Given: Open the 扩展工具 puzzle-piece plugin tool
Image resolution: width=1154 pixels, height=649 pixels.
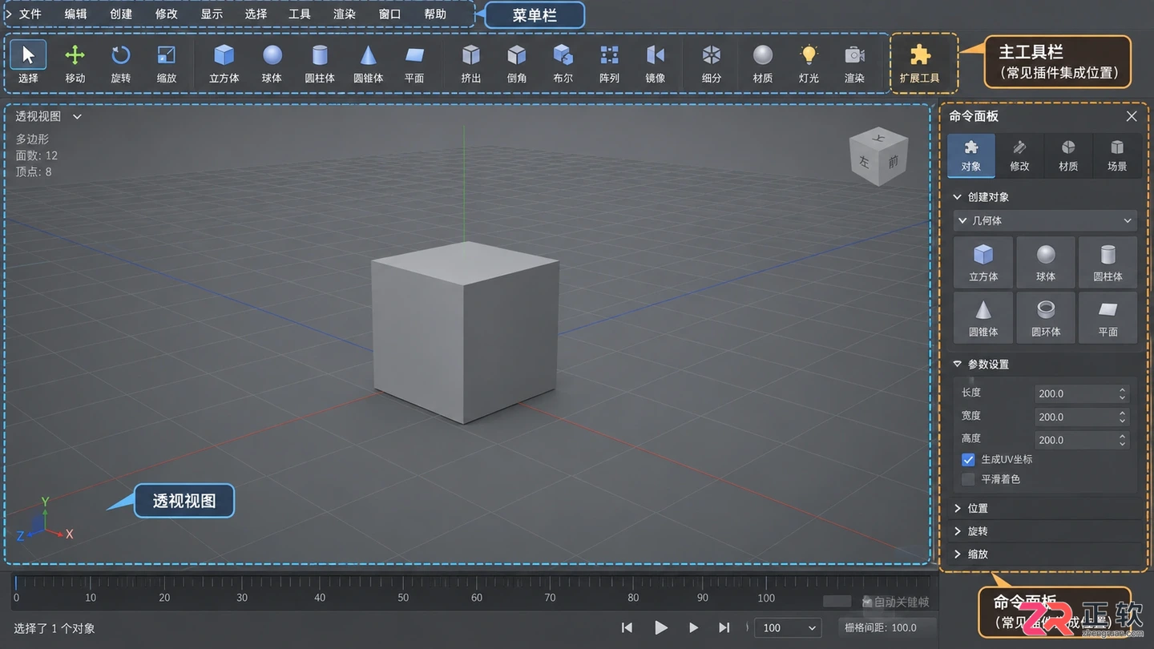Looking at the screenshot, I should point(919,63).
